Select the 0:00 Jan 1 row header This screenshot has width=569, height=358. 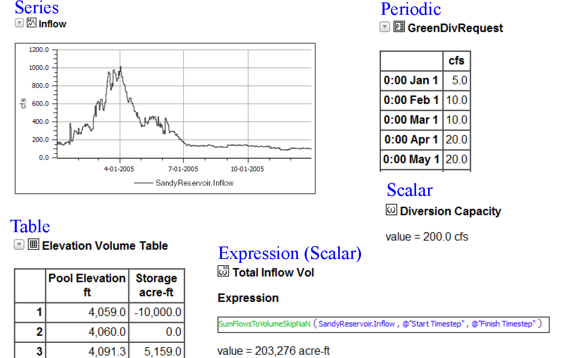point(411,80)
